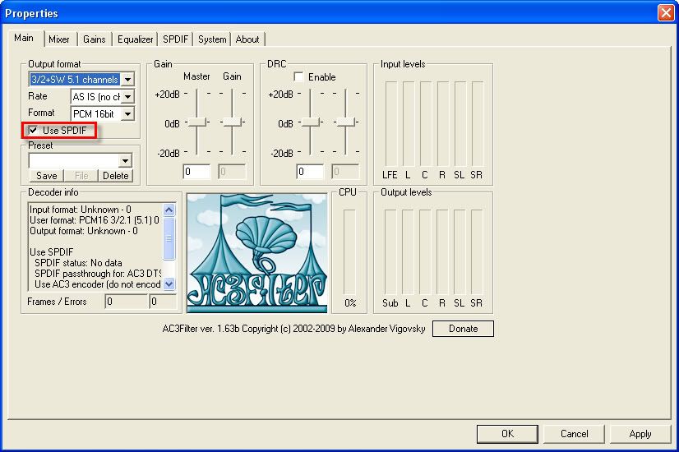Image resolution: width=679 pixels, height=452 pixels.
Task: Open the Equalizer tab
Action: coord(135,39)
